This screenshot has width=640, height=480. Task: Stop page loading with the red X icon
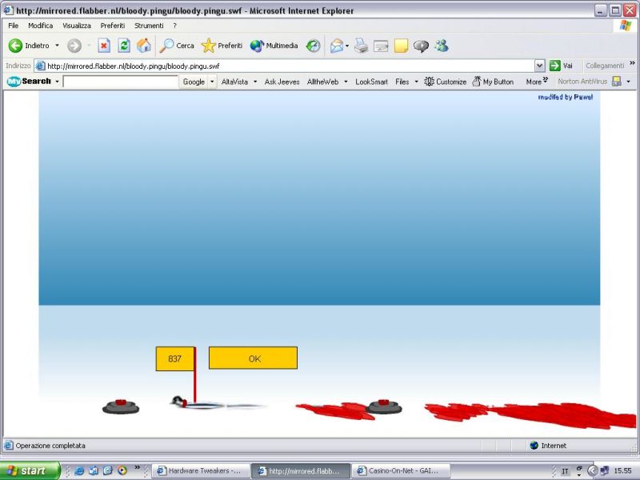(104, 46)
